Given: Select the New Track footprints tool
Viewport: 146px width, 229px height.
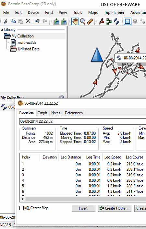Looking at the screenshot, I should (116, 21).
